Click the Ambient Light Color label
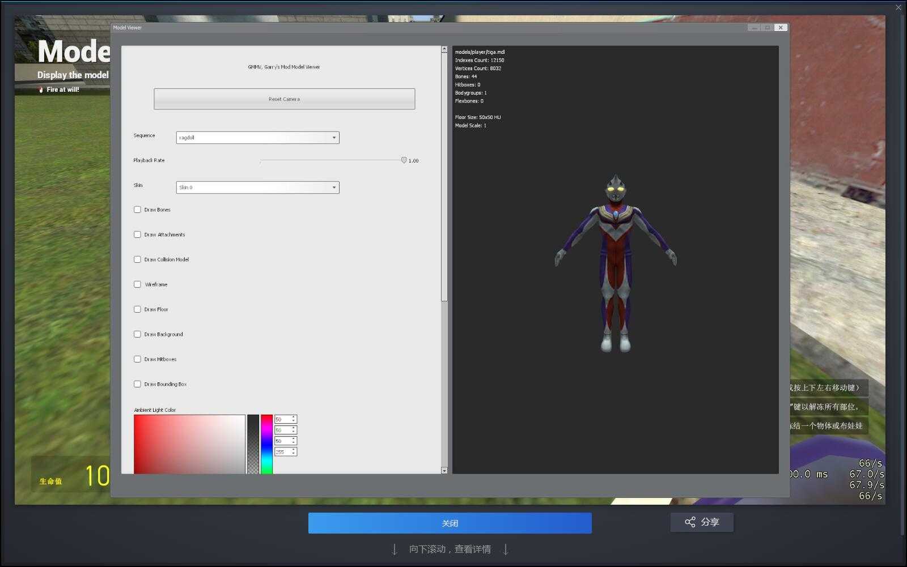Viewport: 907px width, 567px height. (x=155, y=410)
